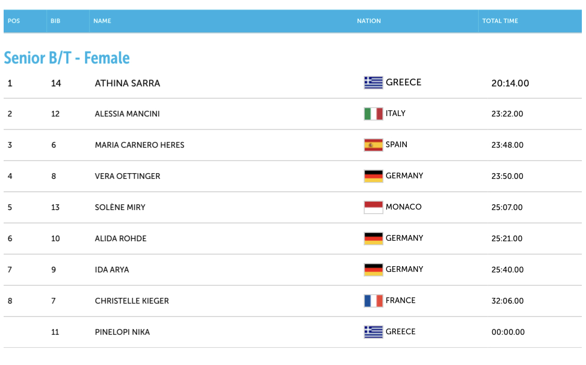This screenshot has width=586, height=365.
Task: Select Solène Miry's name
Action: pyautogui.click(x=120, y=207)
